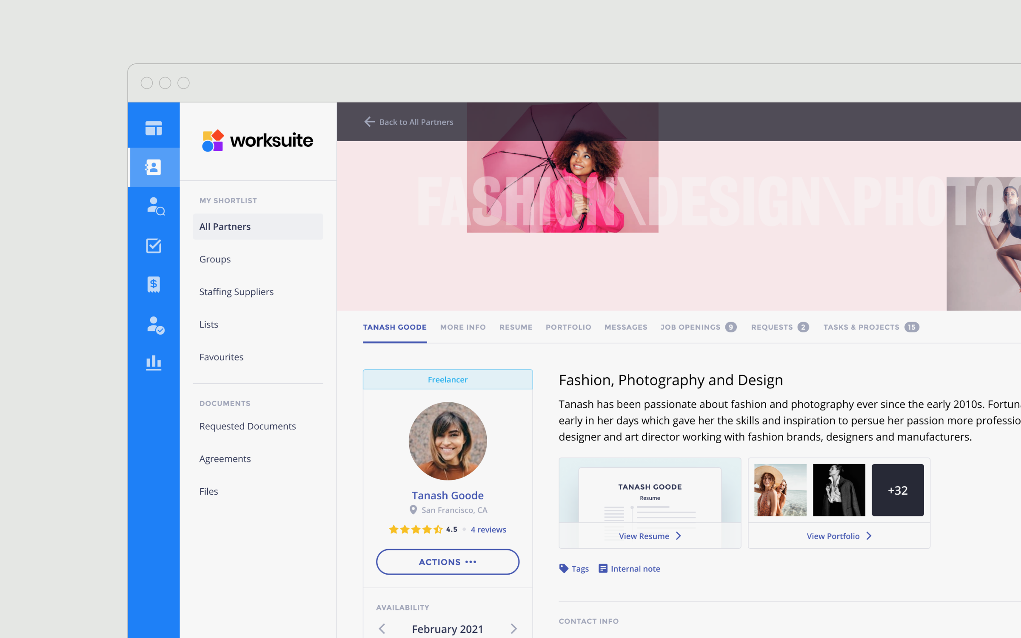Click the View Portfolio link
Image resolution: width=1021 pixels, height=638 pixels.
(833, 536)
